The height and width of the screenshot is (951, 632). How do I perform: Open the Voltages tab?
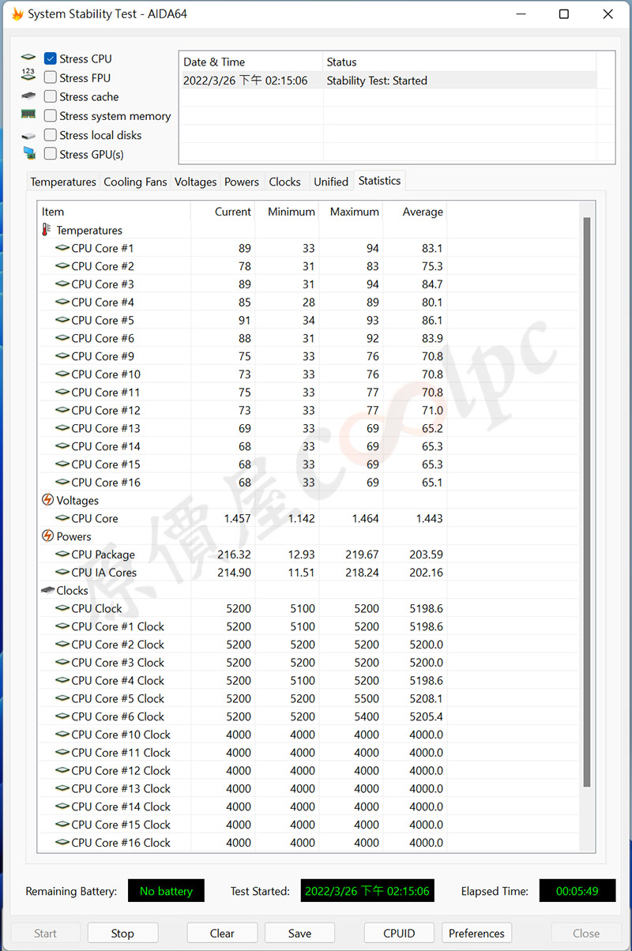click(x=195, y=182)
